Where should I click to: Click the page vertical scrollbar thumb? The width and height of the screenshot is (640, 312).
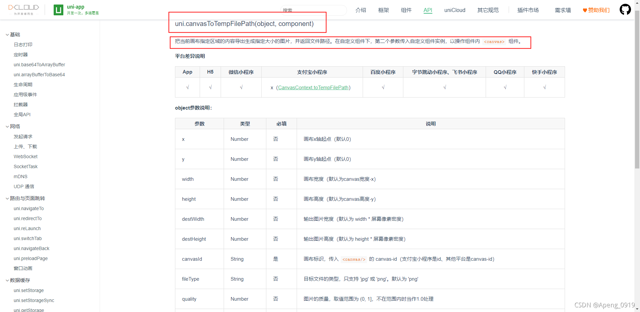click(x=637, y=89)
